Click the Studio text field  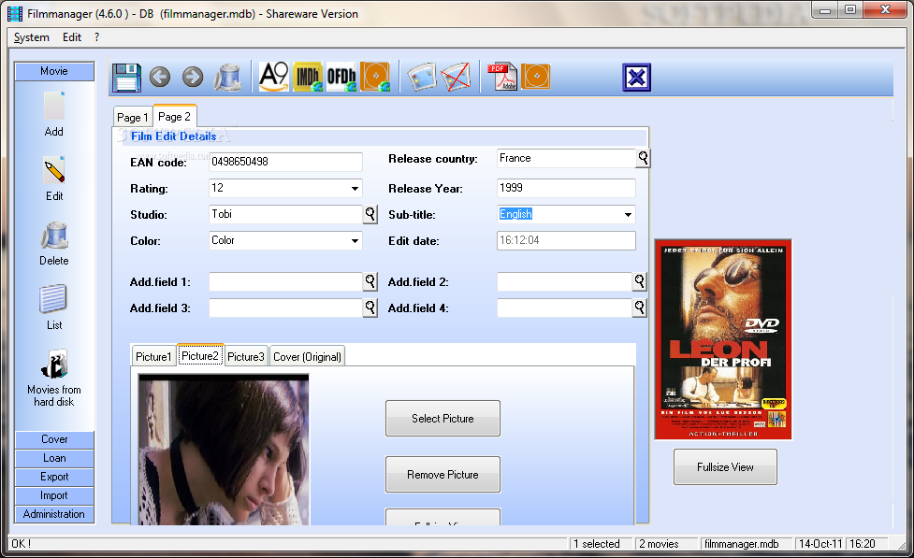(x=286, y=214)
